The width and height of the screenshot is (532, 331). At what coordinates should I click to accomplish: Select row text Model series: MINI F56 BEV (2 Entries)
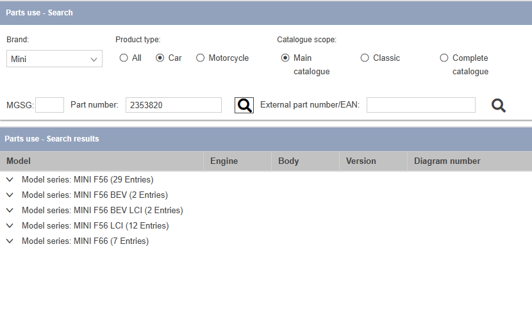pyautogui.click(x=95, y=195)
